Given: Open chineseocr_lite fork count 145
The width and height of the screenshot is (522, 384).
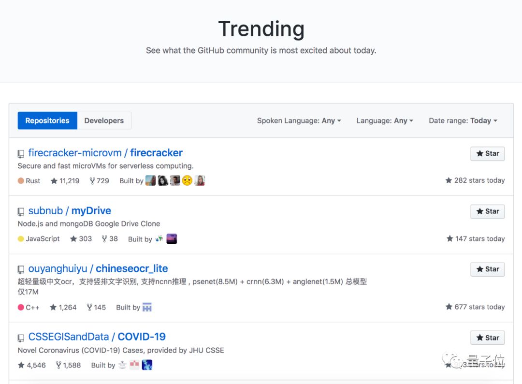Looking at the screenshot, I should coord(96,307).
